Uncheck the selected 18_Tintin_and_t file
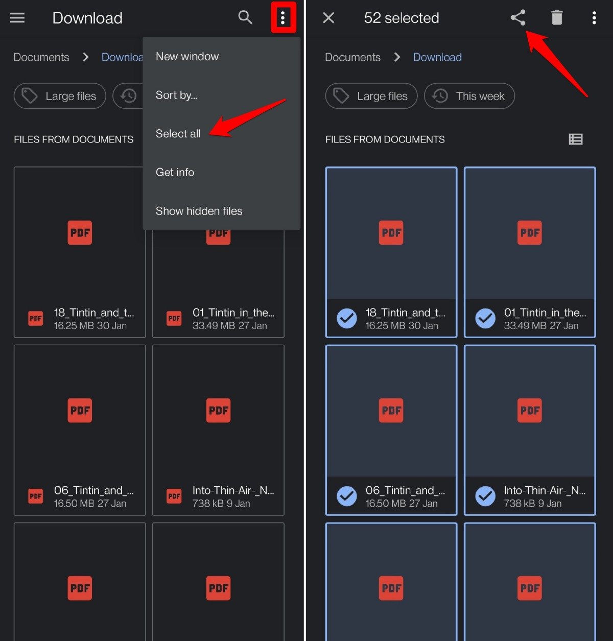The height and width of the screenshot is (641, 613). 347,318
